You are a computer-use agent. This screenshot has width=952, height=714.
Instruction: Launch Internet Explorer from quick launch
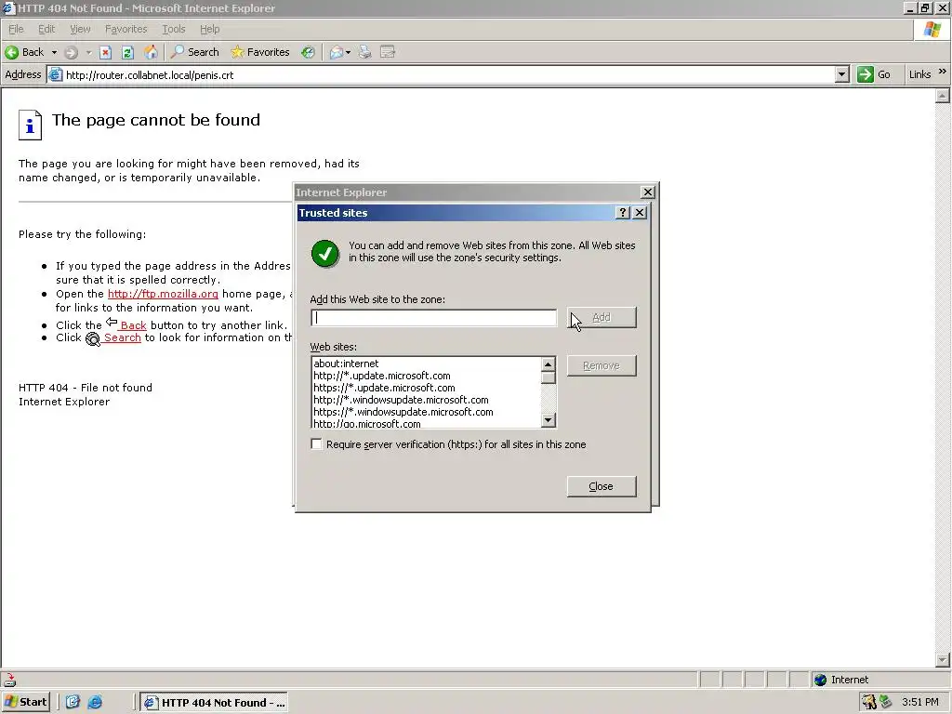coord(95,702)
